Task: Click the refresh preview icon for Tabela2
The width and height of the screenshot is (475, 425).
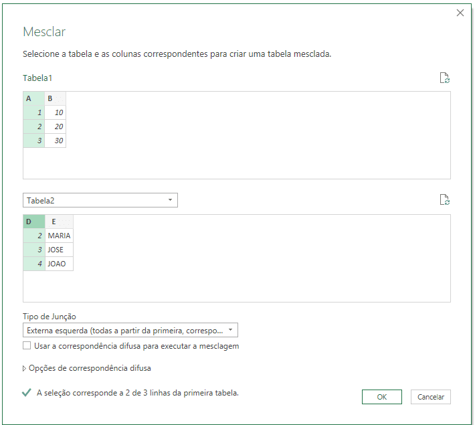Action: (444, 199)
